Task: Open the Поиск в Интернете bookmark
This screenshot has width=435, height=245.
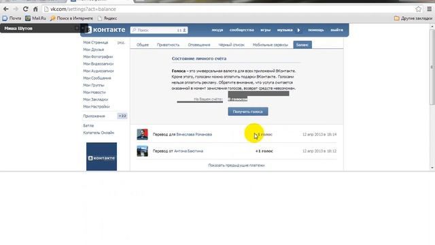Action: [71, 18]
